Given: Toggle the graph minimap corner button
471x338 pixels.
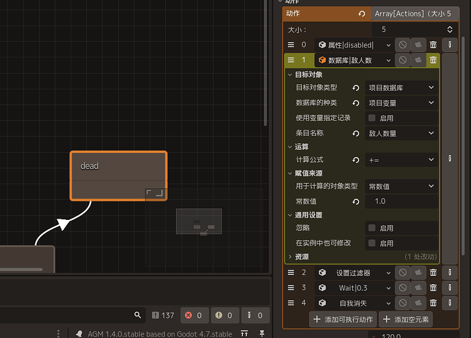Looking at the screenshot, I should (155, 194).
